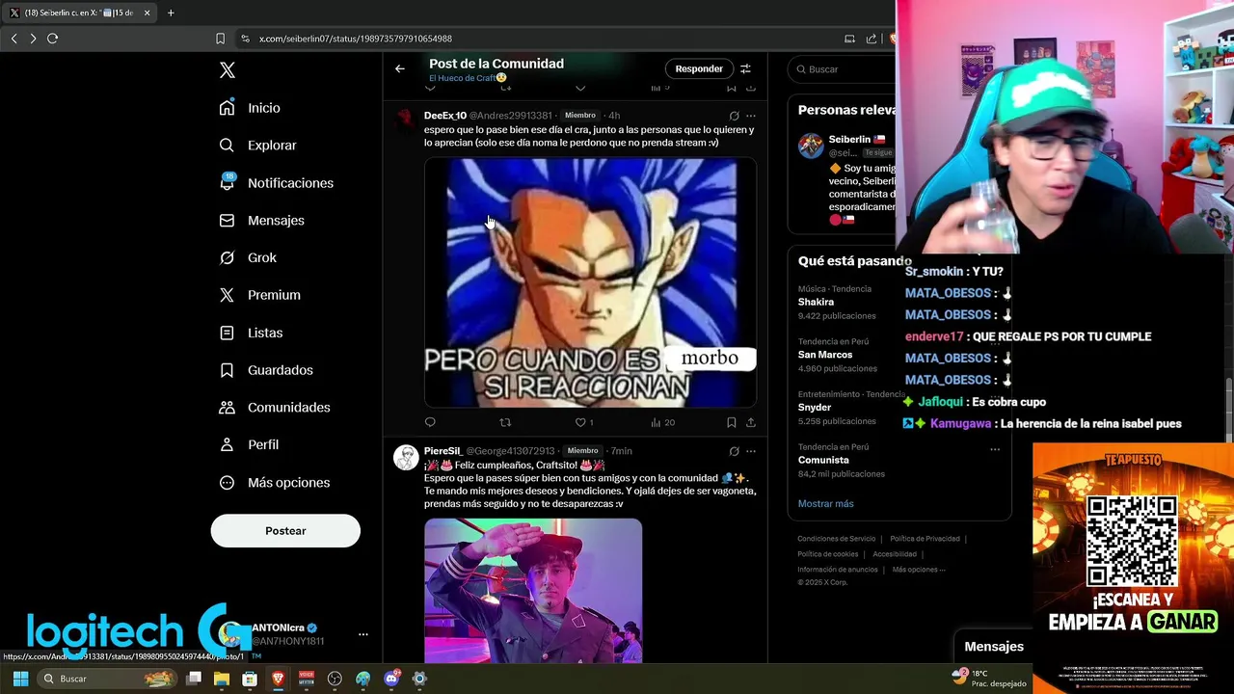1234x694 pixels.
Task: Reload the page in the browser
Action: [52, 39]
